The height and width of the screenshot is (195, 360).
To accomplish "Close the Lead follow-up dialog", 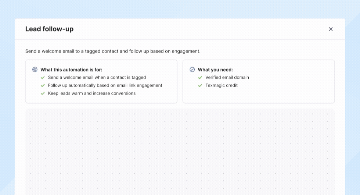I will (x=331, y=29).
